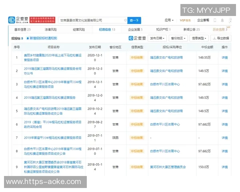Screen dimensions: 240x192
Task: Open row 9 project 黄河石林大景区管理委员会2018首届
Action: (x=54, y=167)
